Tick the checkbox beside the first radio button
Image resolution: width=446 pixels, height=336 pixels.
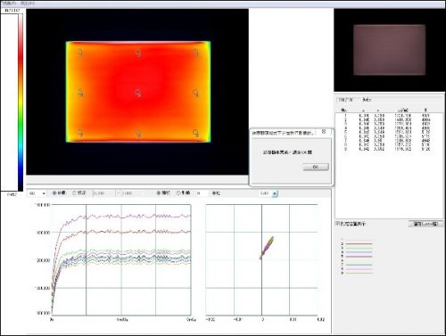coord(75,193)
